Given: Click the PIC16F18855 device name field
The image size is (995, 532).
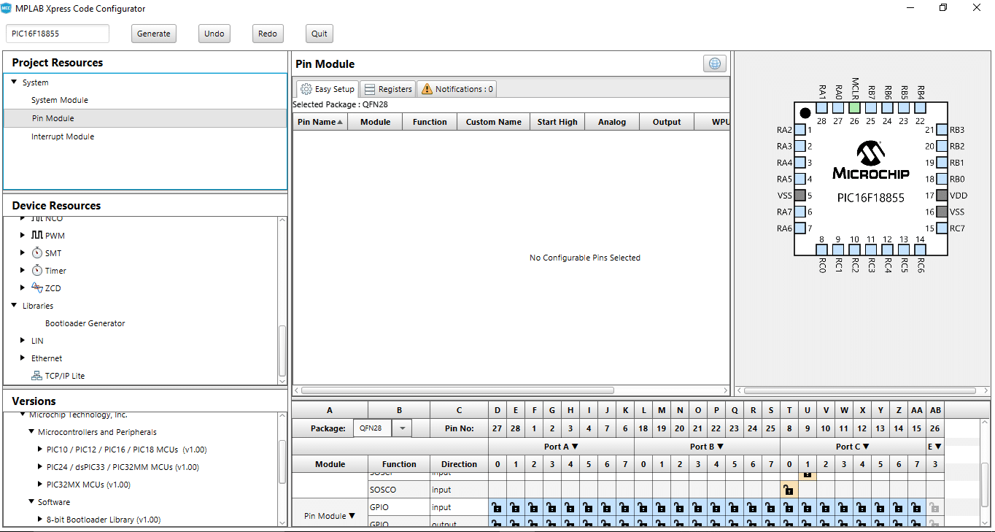Looking at the screenshot, I should click(x=58, y=34).
